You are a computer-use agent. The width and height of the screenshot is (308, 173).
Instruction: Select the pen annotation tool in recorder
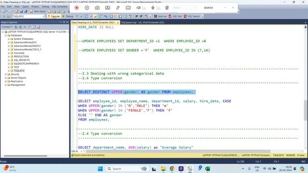117,8
